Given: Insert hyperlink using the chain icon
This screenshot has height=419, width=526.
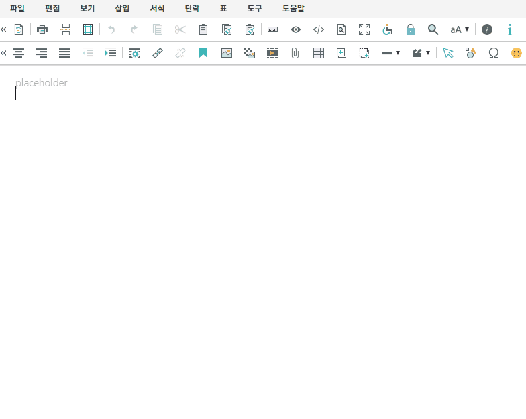Looking at the screenshot, I should click(158, 53).
